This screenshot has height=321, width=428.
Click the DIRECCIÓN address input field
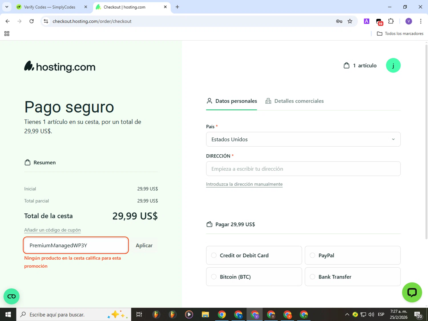click(x=303, y=169)
